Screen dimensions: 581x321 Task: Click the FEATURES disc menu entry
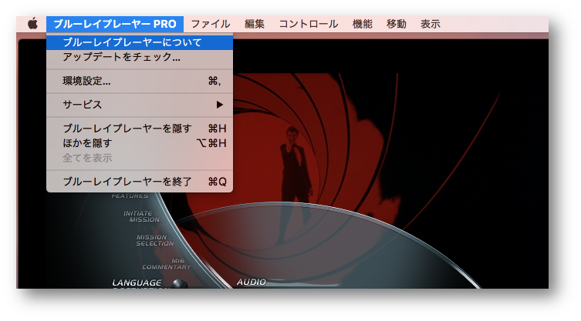pyautogui.click(x=130, y=196)
